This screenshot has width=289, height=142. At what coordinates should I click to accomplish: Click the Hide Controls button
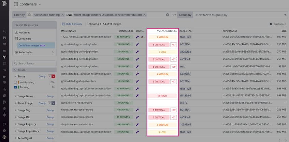(x=72, y=24)
